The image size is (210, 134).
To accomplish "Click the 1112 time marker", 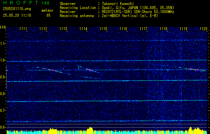I will point(43,28).
